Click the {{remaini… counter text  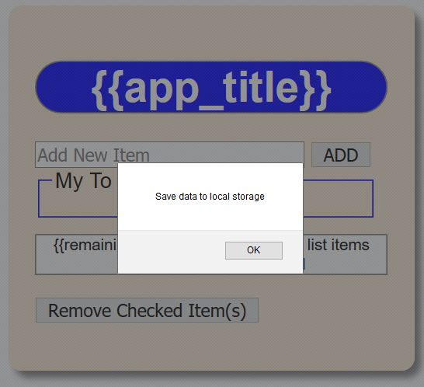coord(85,245)
